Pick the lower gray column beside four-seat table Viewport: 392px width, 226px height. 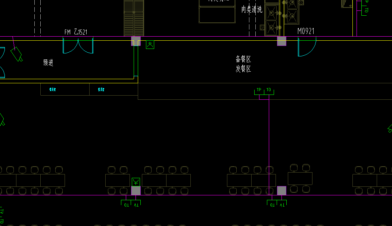[281, 191]
